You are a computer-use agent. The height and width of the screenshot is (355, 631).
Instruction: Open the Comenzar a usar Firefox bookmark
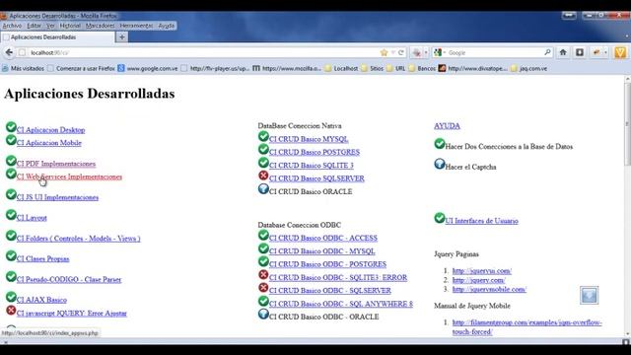[x=81, y=68]
